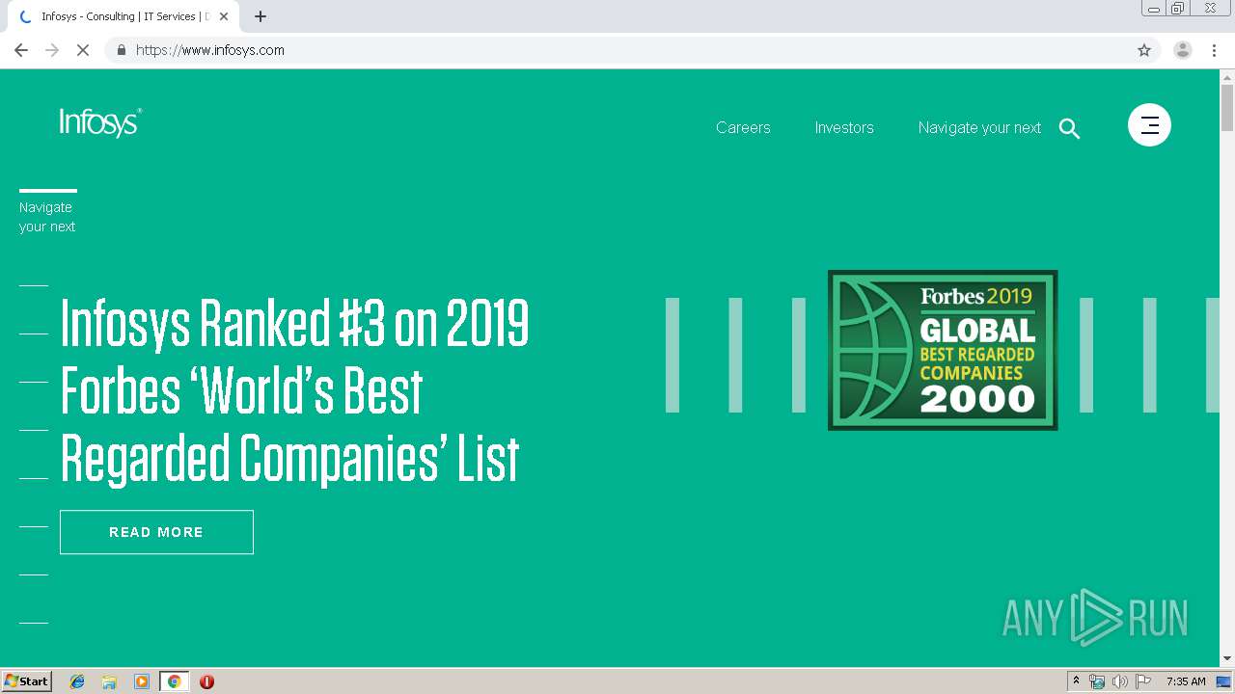Click the Navigate your next header link

tap(979, 127)
